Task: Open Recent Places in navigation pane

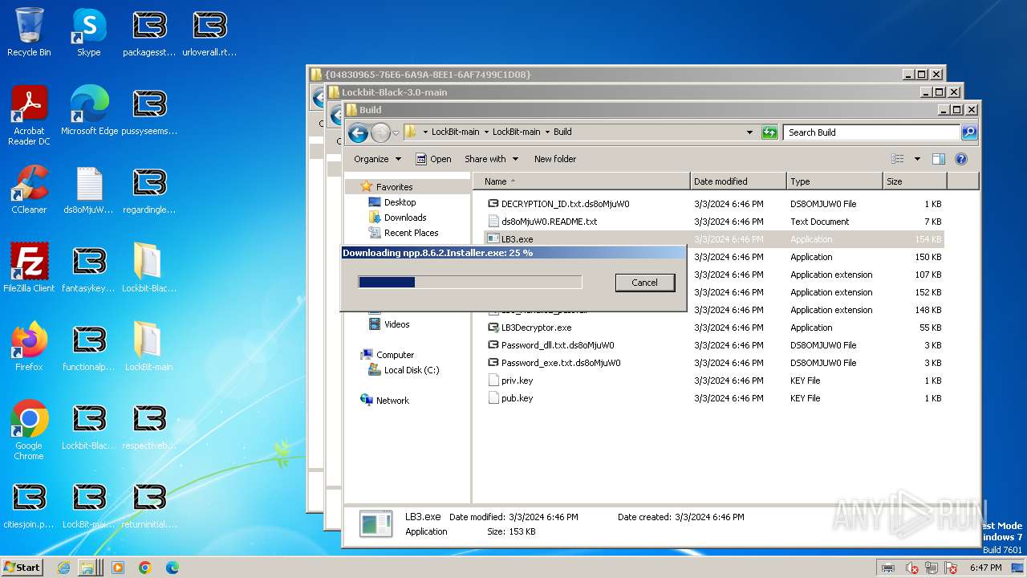Action: click(411, 233)
